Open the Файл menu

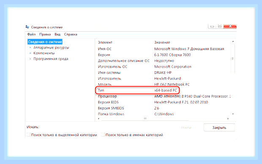click(31, 34)
